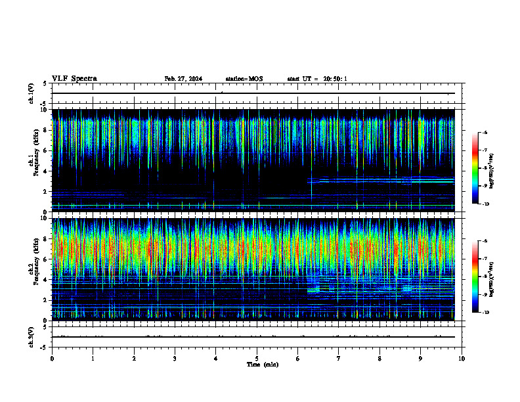Click time axis tick label "2"
The image size is (520, 402).
point(134,359)
